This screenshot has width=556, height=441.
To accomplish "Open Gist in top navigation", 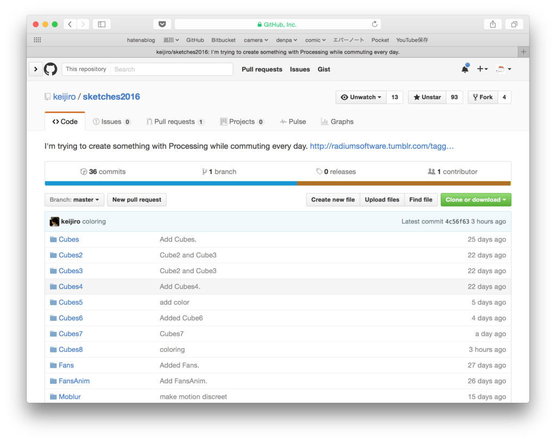I will point(324,69).
